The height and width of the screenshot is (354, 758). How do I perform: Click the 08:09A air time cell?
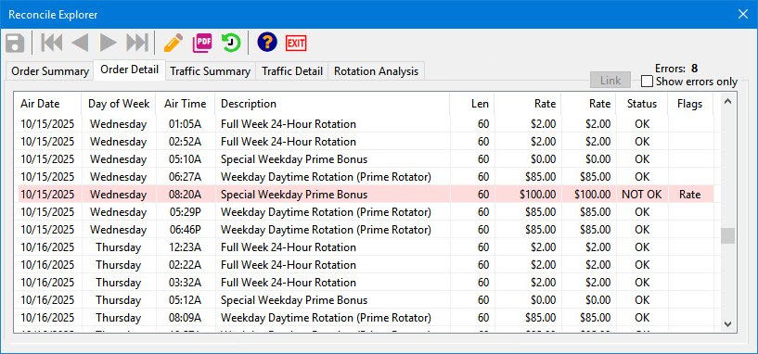pos(186,317)
